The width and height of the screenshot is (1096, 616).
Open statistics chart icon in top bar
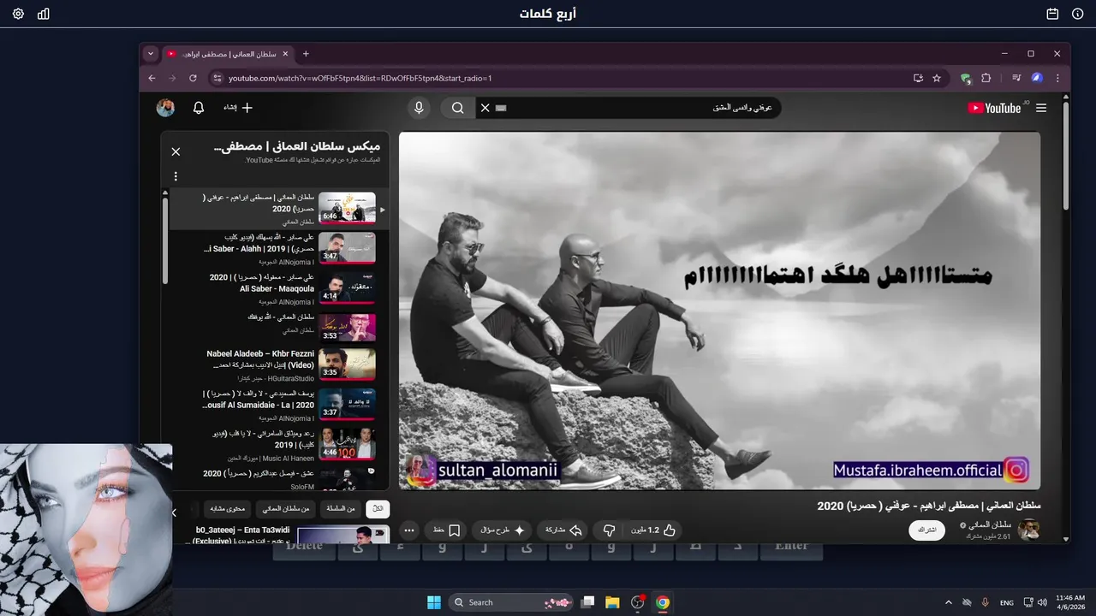click(x=44, y=14)
